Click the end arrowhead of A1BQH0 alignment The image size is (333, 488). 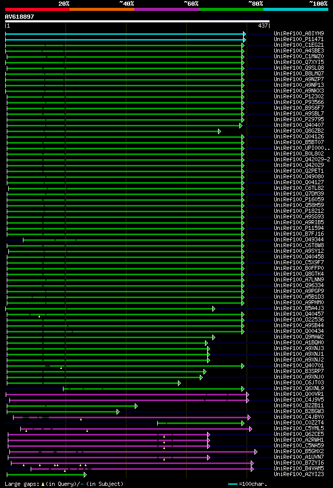(207, 343)
